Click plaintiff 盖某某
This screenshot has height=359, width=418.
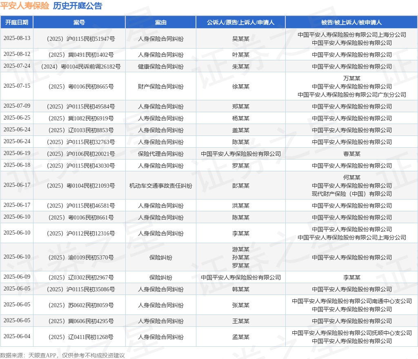pos(241,130)
